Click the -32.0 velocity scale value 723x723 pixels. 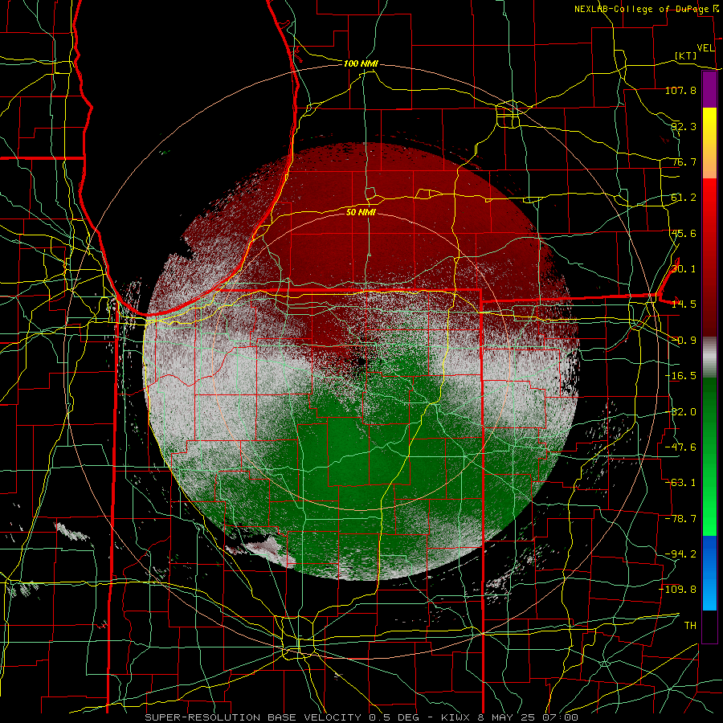click(x=680, y=412)
